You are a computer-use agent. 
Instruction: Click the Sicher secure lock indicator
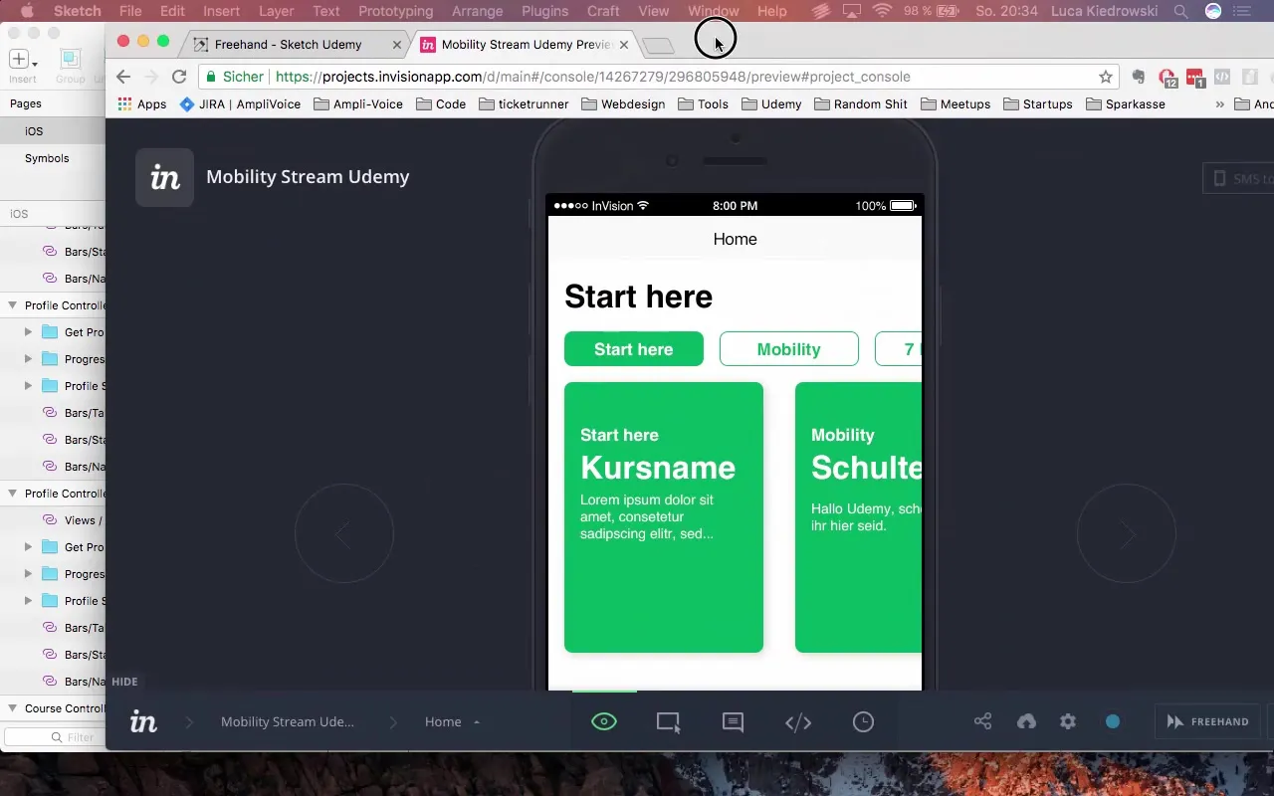coord(235,77)
